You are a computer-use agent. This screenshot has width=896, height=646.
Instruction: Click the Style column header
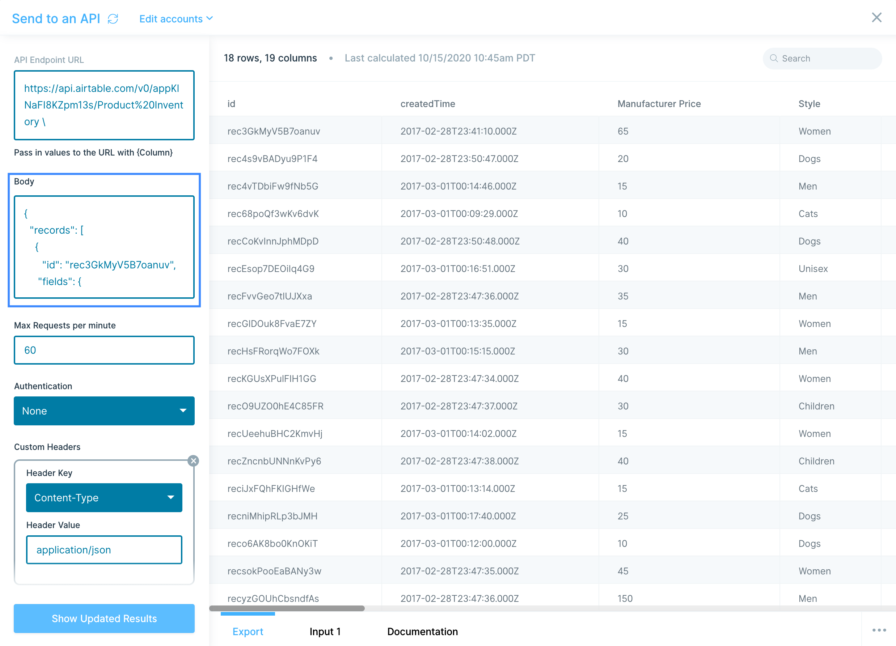809,103
